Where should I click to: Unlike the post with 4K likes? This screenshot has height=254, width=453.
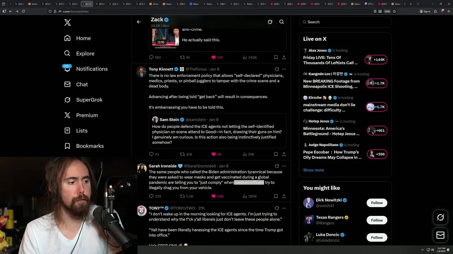pos(217,154)
